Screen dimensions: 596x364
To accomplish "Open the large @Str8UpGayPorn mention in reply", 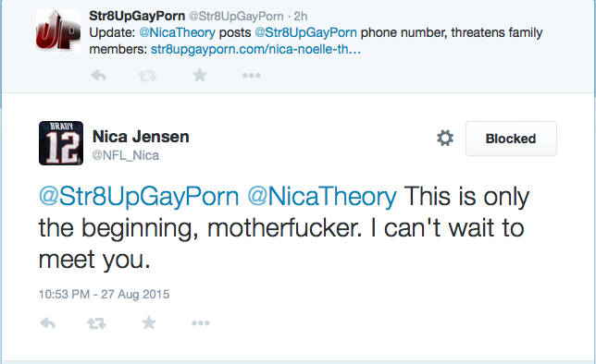I will 139,197.
